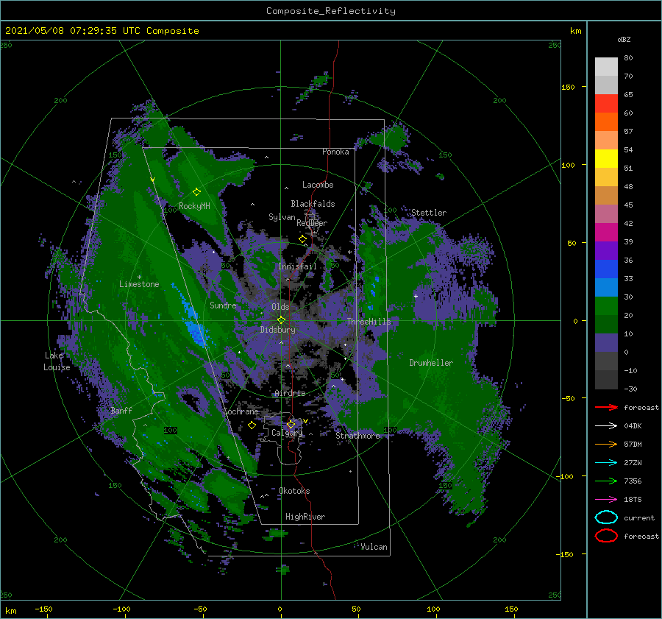Click the Stettler city label
This screenshot has height=619, width=662.
pyautogui.click(x=429, y=213)
